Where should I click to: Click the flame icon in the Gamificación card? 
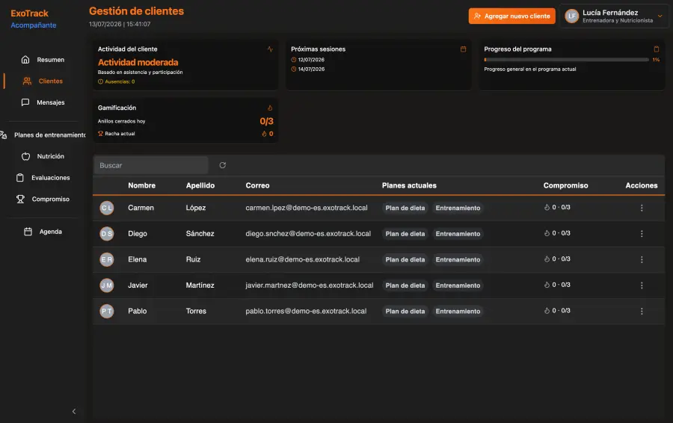point(270,108)
